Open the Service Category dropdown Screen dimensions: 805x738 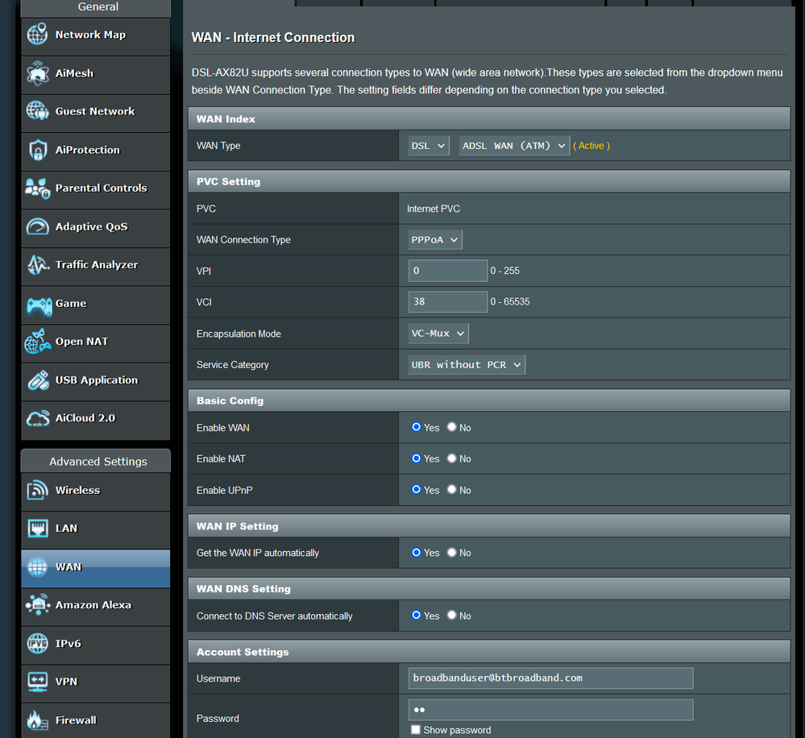(x=466, y=364)
